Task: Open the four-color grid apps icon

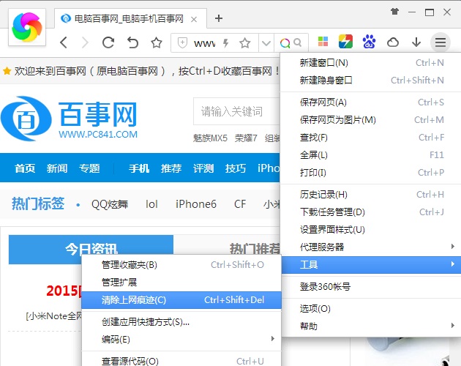Action: pyautogui.click(x=323, y=42)
